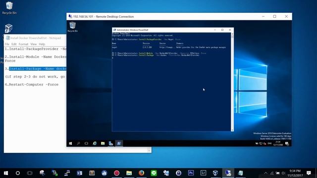Click Notepad title bar text
This screenshot has width=317, height=178.
pyautogui.click(x=36, y=38)
